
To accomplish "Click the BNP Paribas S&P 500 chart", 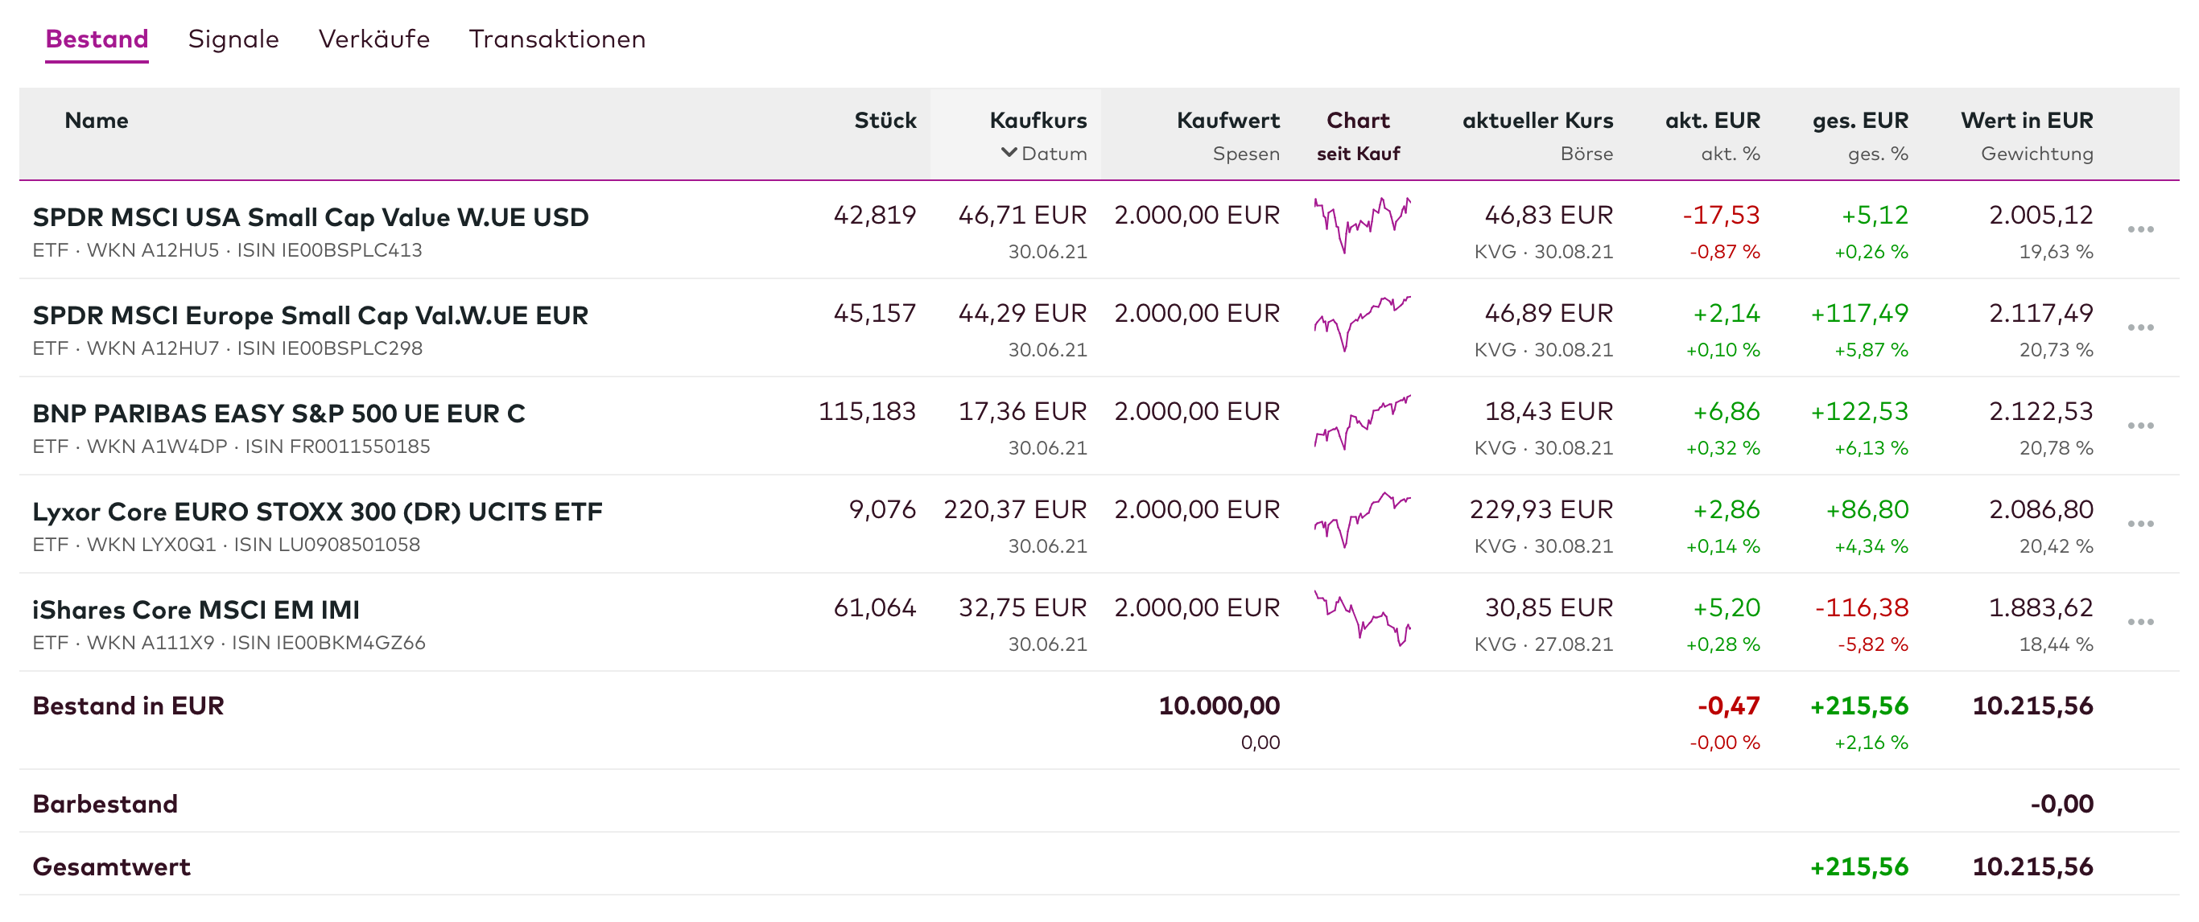I will click(x=1362, y=422).
